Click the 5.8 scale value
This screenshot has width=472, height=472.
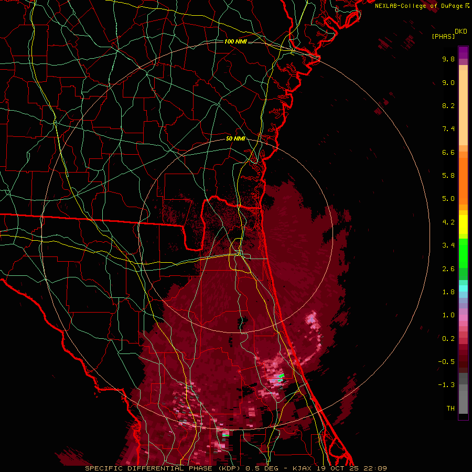pos(448,176)
